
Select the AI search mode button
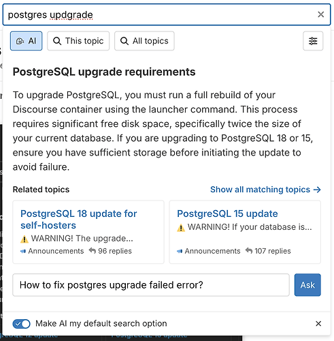click(x=26, y=41)
